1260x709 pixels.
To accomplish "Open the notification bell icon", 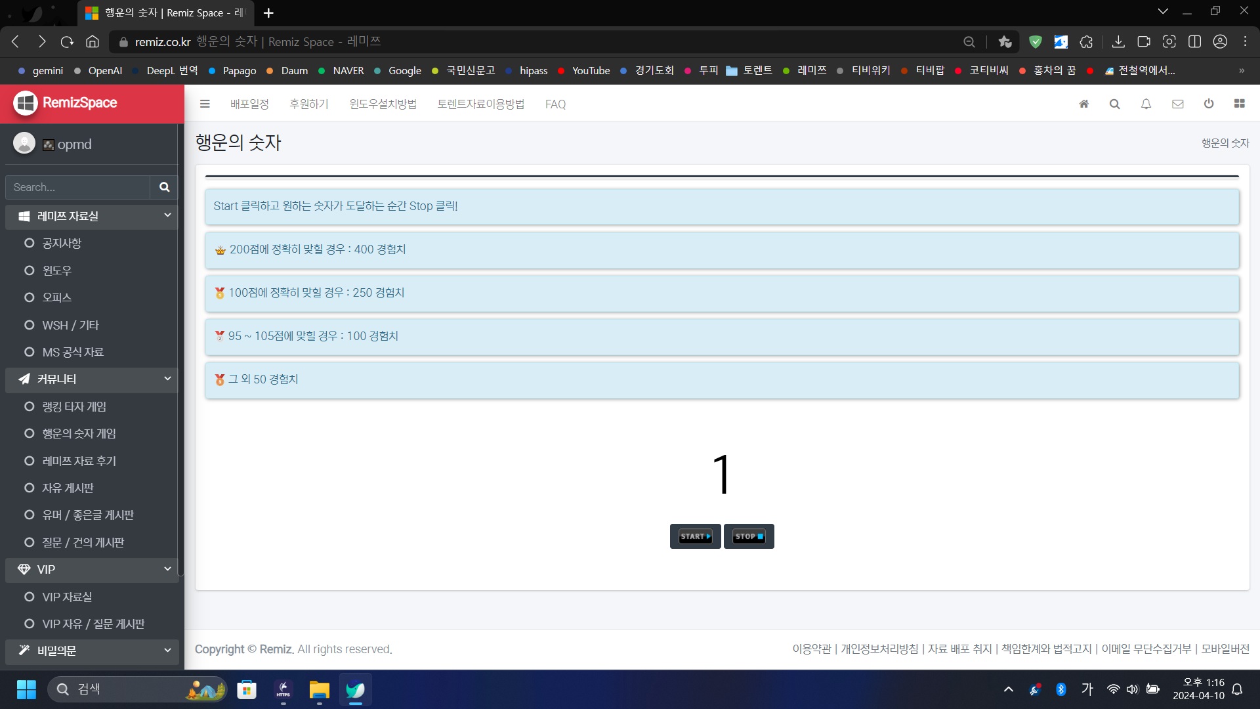I will click(x=1146, y=104).
